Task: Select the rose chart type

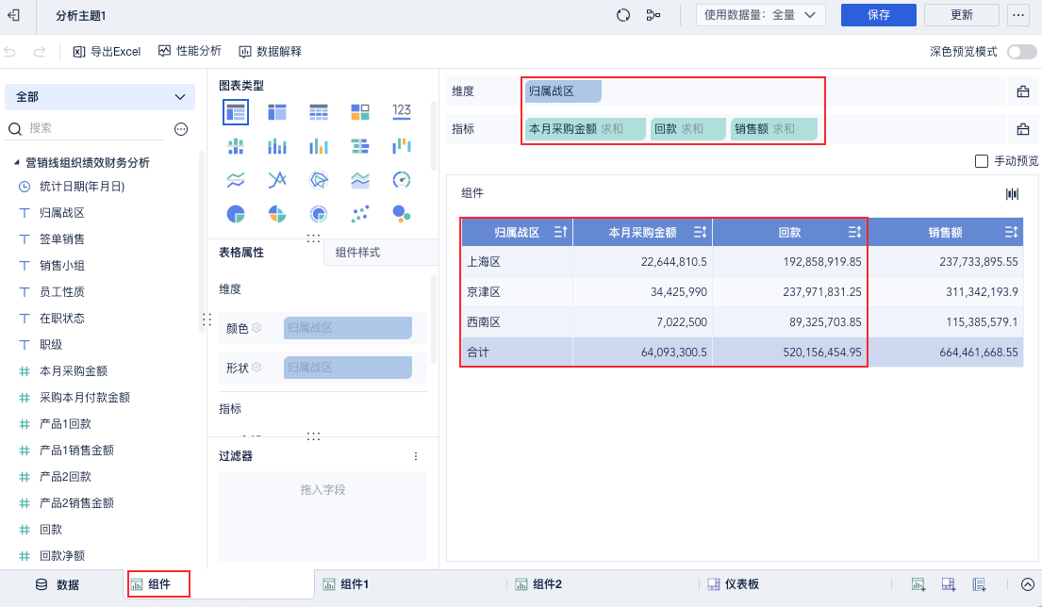Action: (x=277, y=214)
